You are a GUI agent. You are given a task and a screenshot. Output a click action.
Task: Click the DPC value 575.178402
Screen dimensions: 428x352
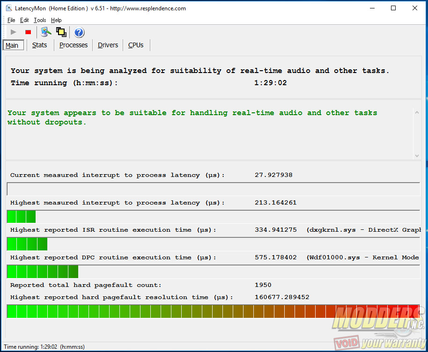click(276, 257)
